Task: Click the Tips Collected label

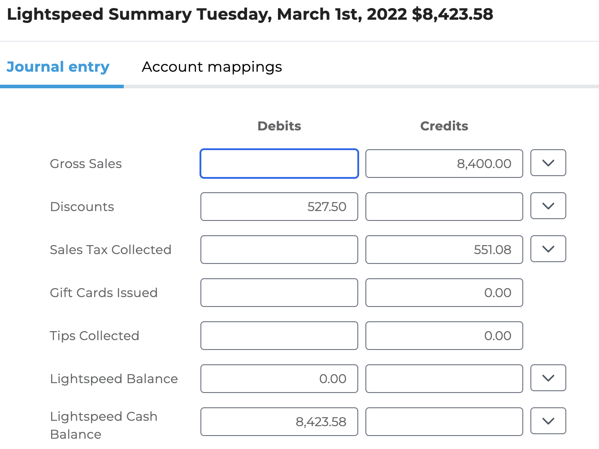Action: coord(95,336)
